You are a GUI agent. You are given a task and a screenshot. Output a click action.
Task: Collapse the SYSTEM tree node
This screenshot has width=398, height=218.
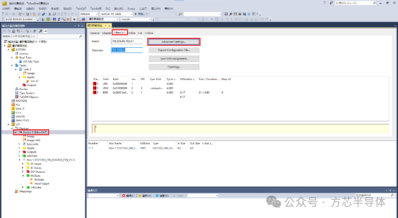[8, 49]
